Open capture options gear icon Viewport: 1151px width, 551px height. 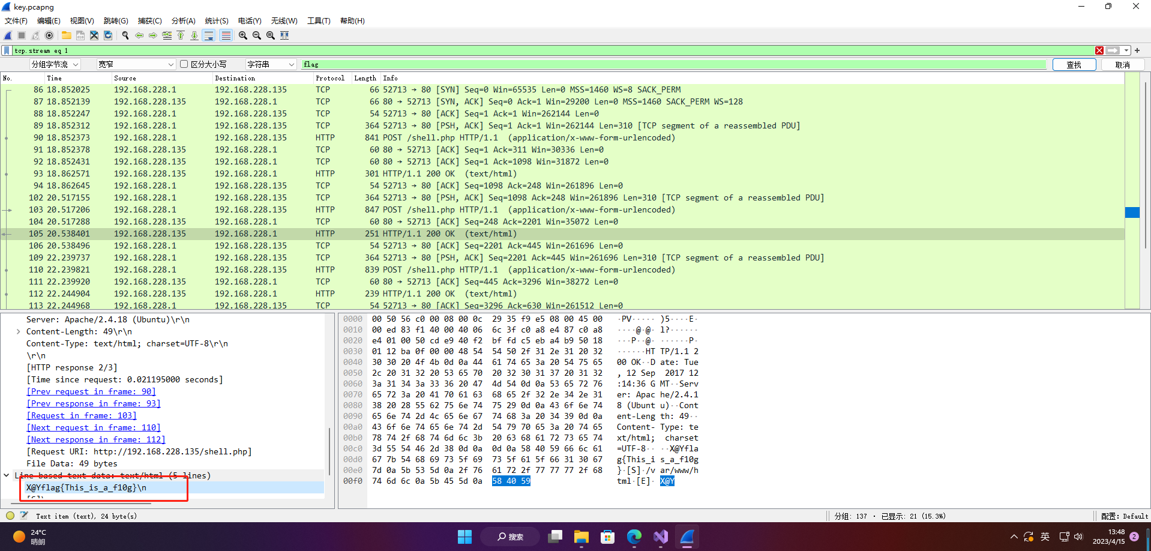pyautogui.click(x=49, y=35)
